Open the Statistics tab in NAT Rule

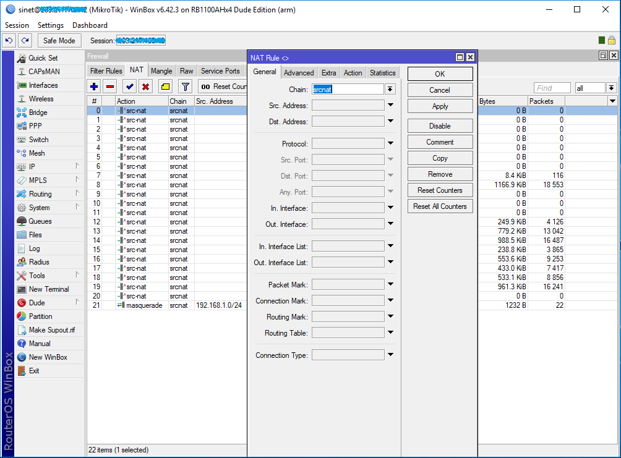[x=383, y=73]
